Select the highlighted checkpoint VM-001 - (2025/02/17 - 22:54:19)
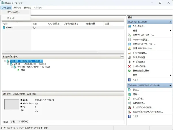Viewport: 173px width, 130px height. 27,61
